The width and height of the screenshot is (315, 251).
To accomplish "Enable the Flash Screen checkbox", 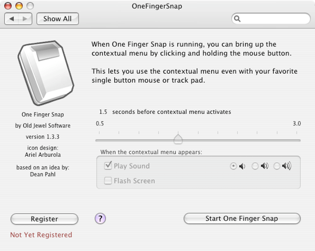I will pyautogui.click(x=108, y=181).
